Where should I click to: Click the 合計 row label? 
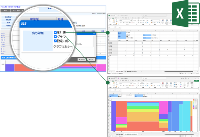[2, 53]
